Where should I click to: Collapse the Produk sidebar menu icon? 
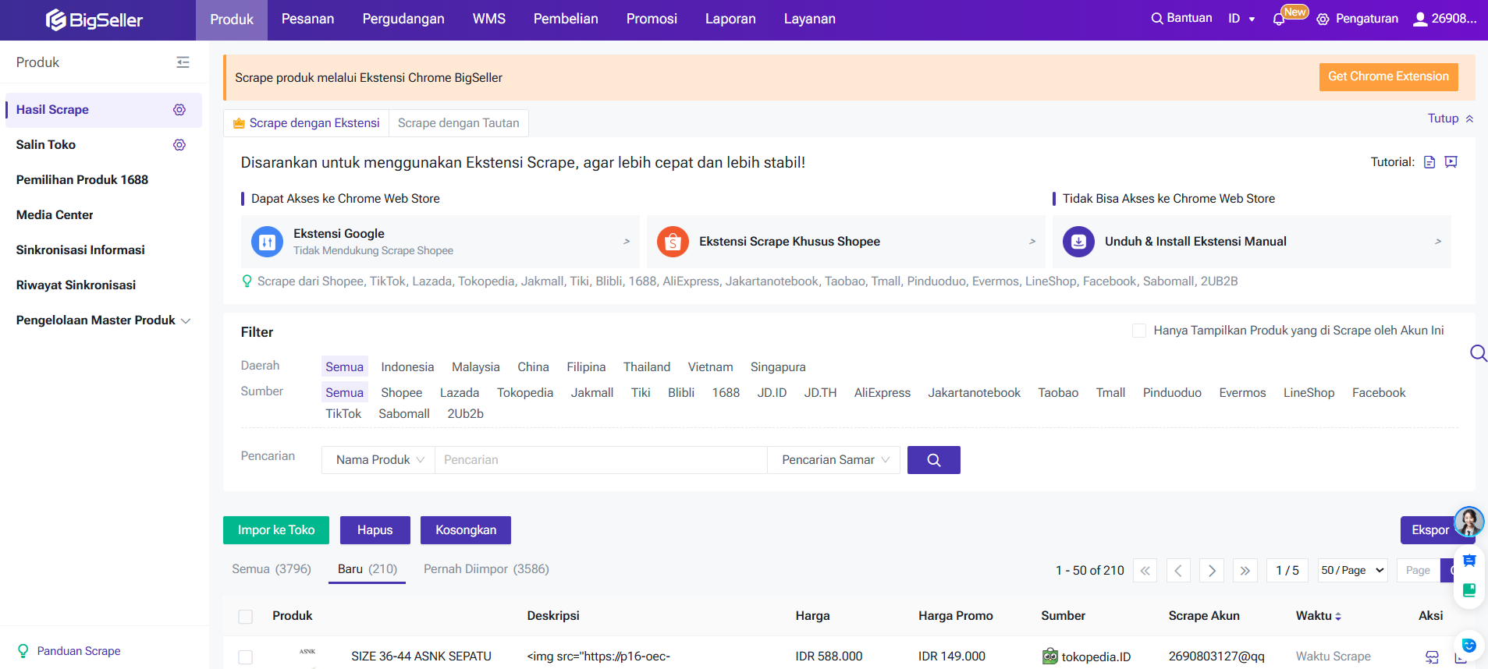tap(183, 62)
